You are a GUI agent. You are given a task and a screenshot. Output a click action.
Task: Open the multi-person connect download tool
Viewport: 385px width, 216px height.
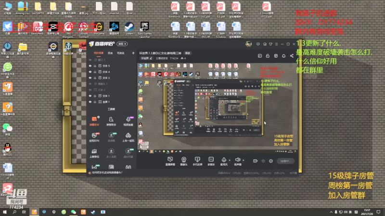[x=111, y=153]
